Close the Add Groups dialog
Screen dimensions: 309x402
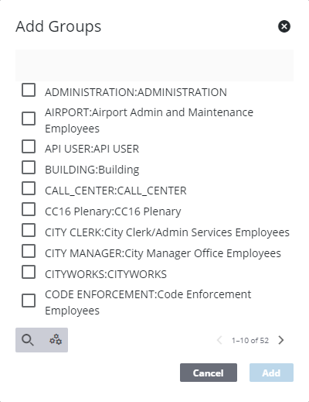coord(284,26)
